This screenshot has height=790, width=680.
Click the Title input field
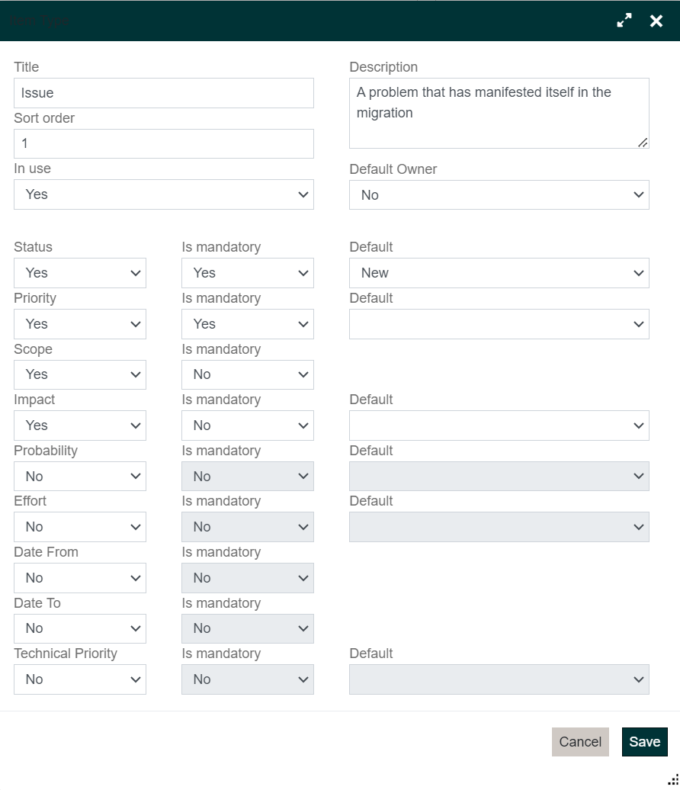click(x=164, y=93)
